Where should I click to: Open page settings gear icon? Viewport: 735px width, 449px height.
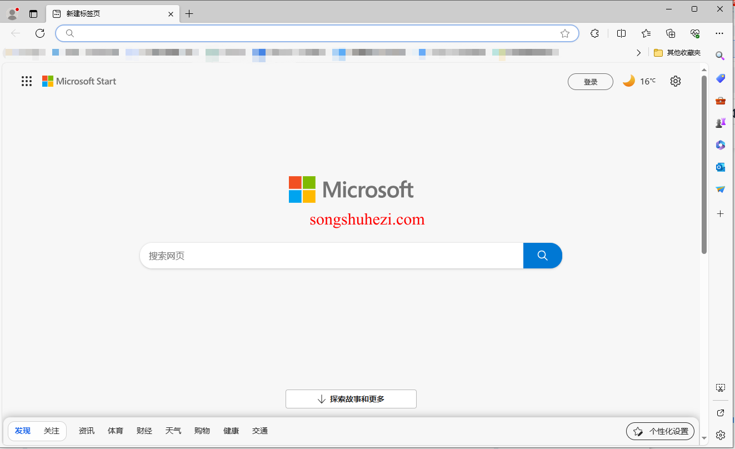676,81
